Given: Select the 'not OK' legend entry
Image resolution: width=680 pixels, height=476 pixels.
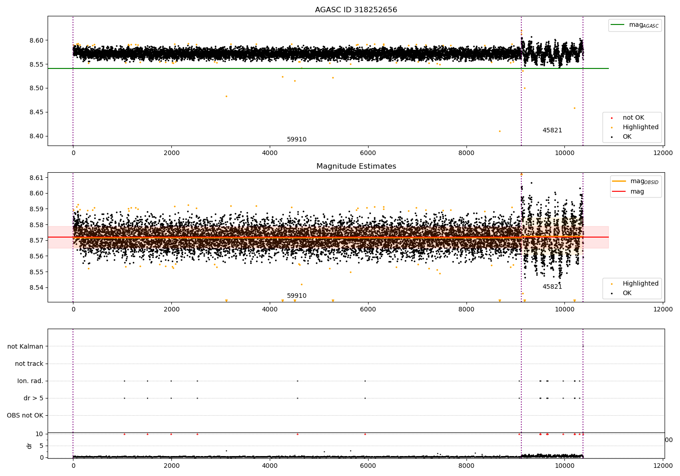Looking at the screenshot, I should 633,118.
